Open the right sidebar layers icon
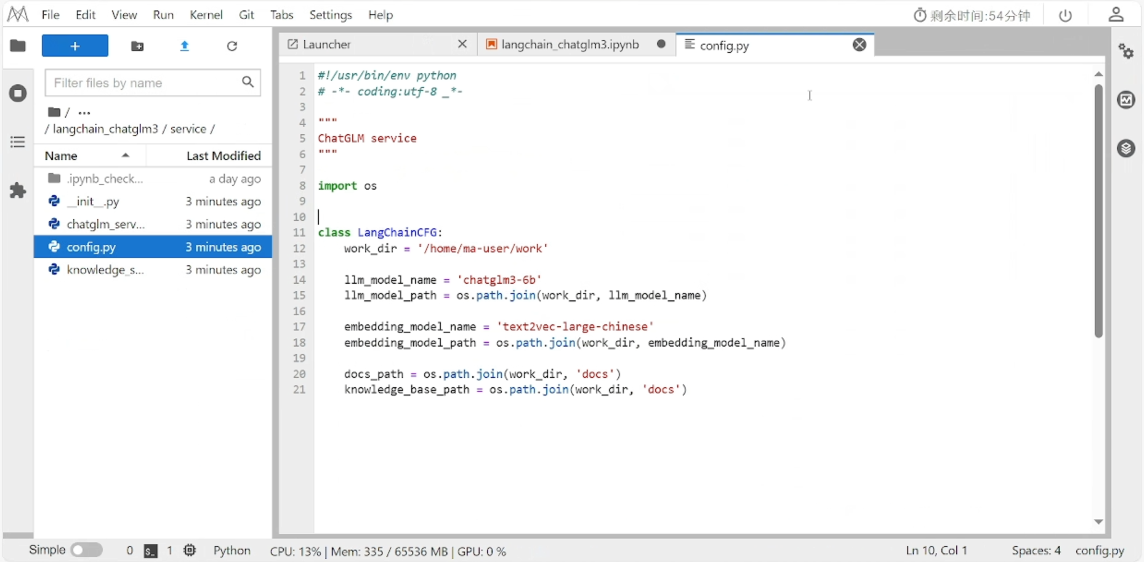1144x562 pixels. (1126, 148)
